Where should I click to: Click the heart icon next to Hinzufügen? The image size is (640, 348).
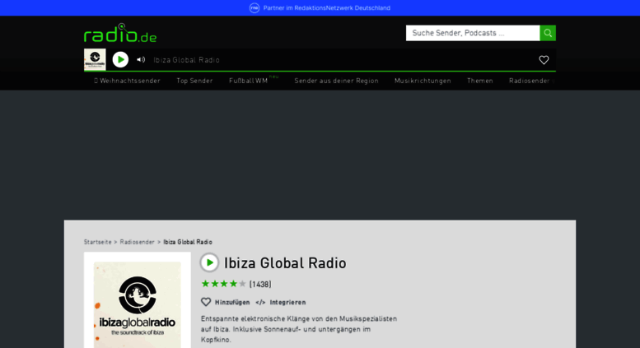pos(206,302)
